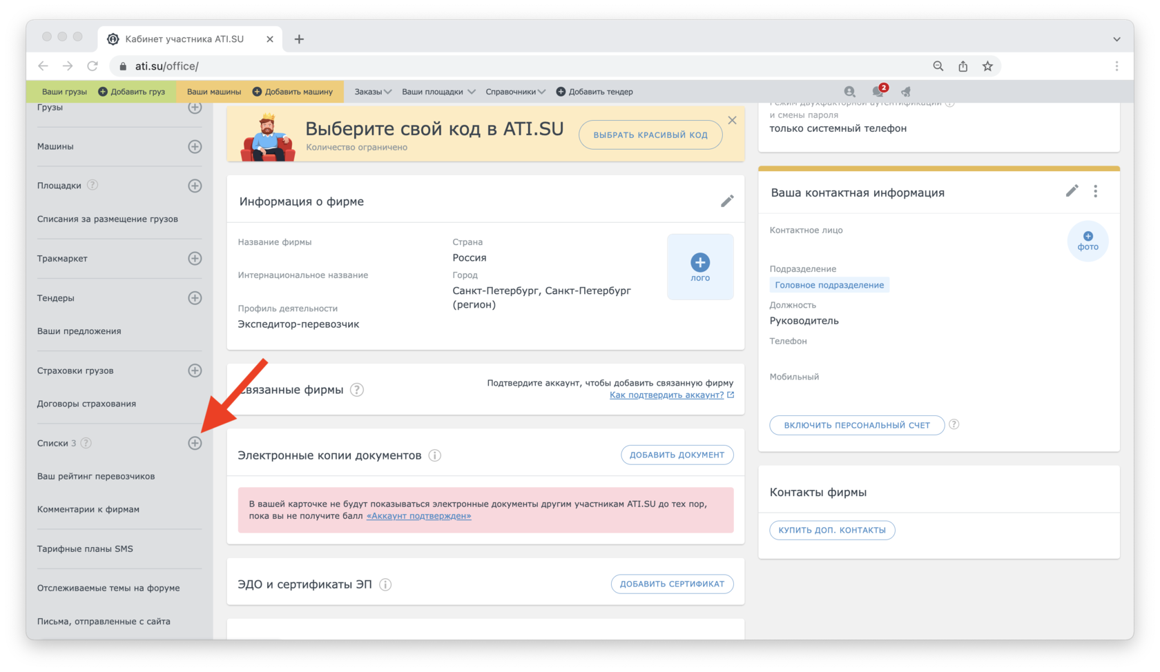Select Добавить машину in top menu
The height and width of the screenshot is (672, 1160).
(293, 92)
